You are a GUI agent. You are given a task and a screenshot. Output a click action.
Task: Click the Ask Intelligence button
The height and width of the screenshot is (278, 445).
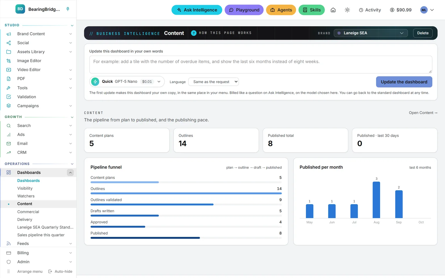(197, 10)
